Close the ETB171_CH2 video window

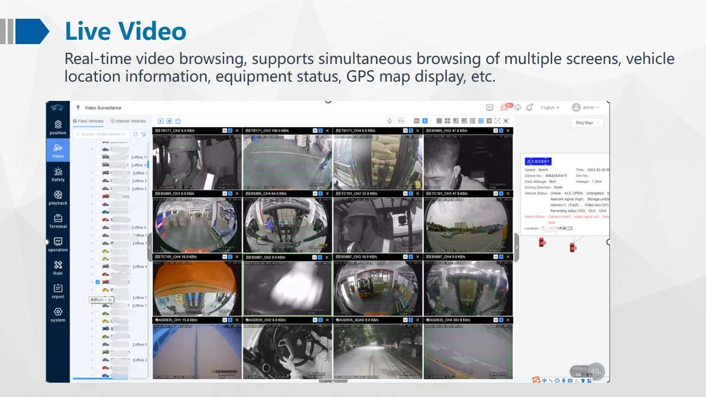(237, 131)
